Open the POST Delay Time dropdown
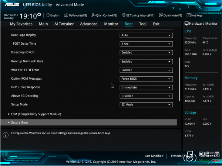 pos(146,44)
